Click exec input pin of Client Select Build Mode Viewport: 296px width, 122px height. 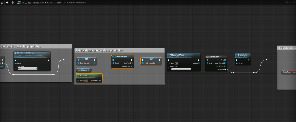[x=16, y=60]
